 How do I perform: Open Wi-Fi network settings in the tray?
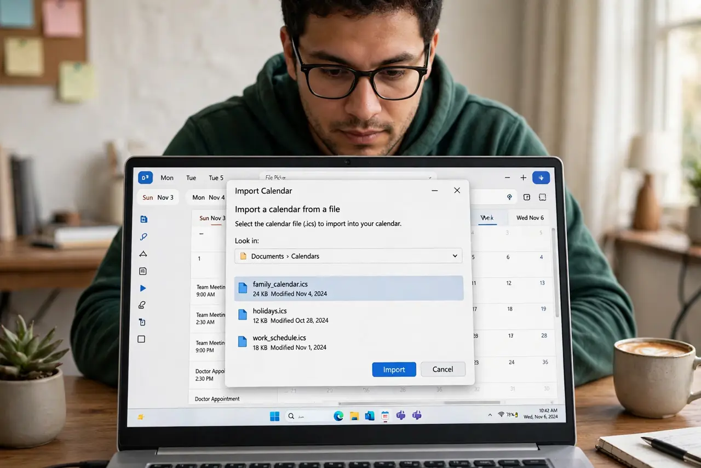tap(501, 415)
